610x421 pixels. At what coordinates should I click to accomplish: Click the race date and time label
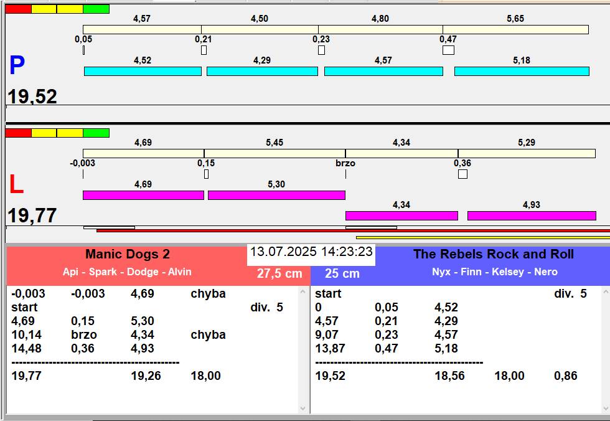click(x=311, y=252)
